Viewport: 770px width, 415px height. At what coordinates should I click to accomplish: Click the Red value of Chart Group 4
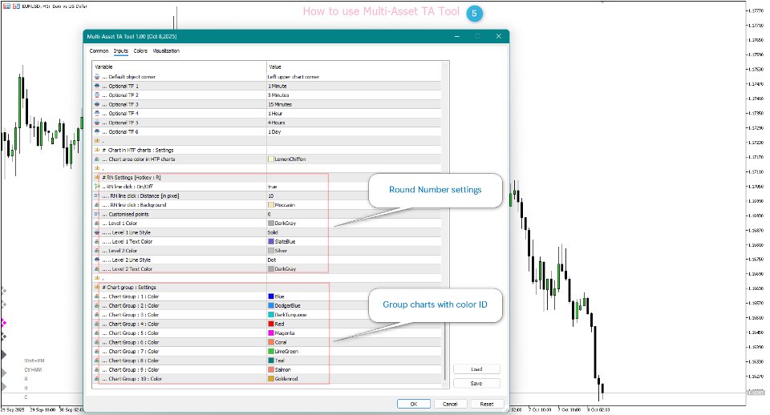[279, 324]
